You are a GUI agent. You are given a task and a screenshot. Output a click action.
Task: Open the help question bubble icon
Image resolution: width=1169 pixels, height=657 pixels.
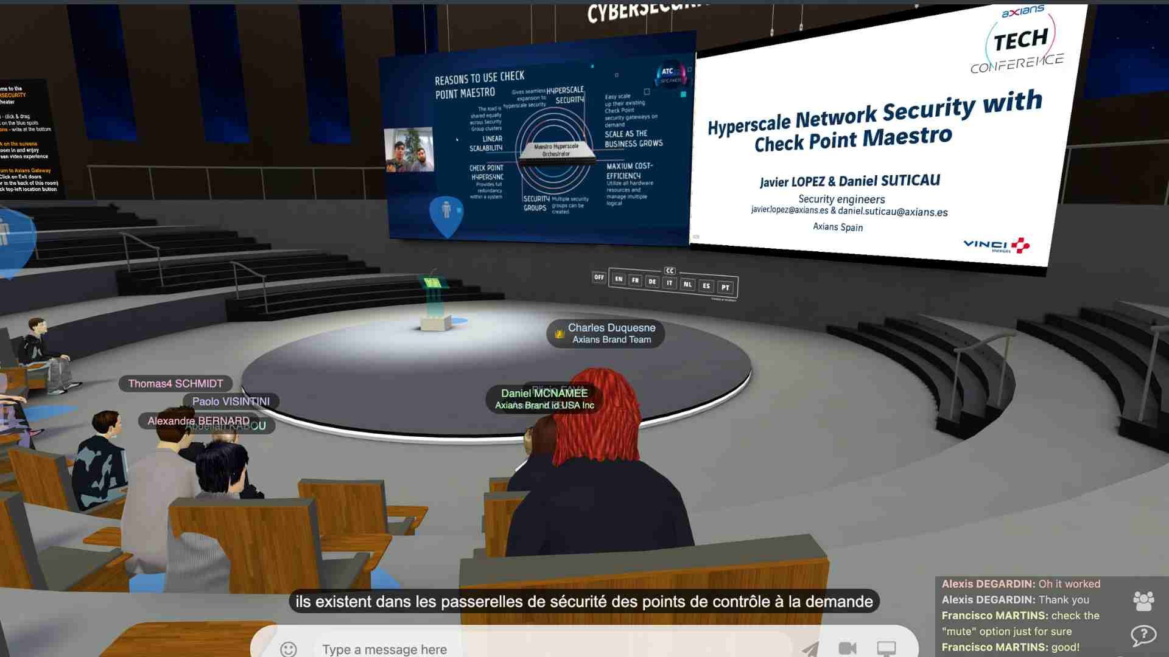coord(1143,635)
